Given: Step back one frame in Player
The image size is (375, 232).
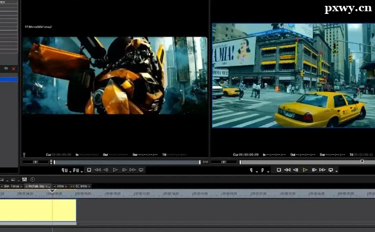Looking at the screenshot, I should pyautogui.click(x=106, y=170).
